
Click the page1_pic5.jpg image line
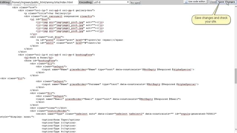pos(70,22)
